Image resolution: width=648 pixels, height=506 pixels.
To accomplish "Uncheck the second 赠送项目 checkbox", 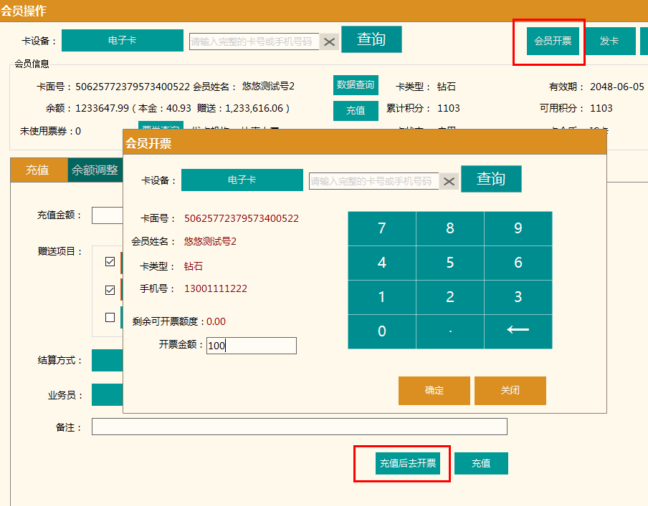I will (x=110, y=290).
